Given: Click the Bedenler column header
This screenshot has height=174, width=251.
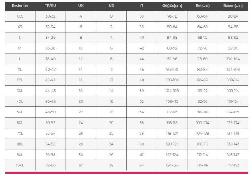Looking at the screenshot, I should (x=20, y=5).
